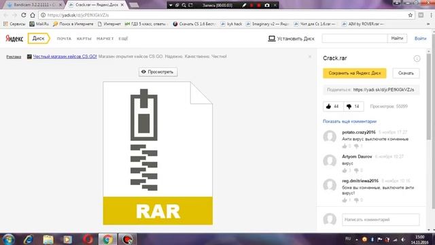Click the Chrome back arrow
This screenshot has width=435, height=245.
(x=6, y=15)
